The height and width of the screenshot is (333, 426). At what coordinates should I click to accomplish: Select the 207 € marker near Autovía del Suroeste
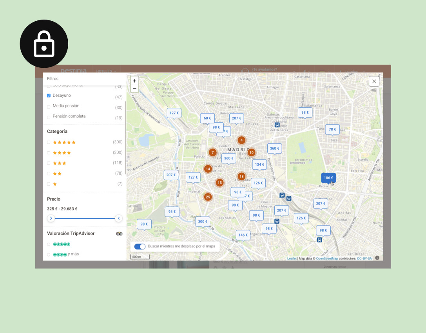tap(171, 175)
